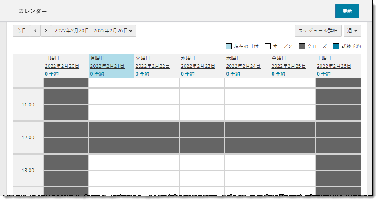This screenshot has width=379, height=203.
Task: Click 0 予約 link under Friday
Action: coord(278,74)
